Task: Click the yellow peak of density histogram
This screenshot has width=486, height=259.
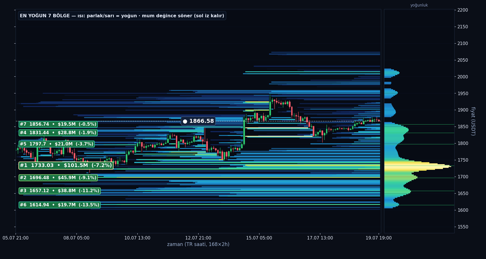Action: [x=418, y=166]
